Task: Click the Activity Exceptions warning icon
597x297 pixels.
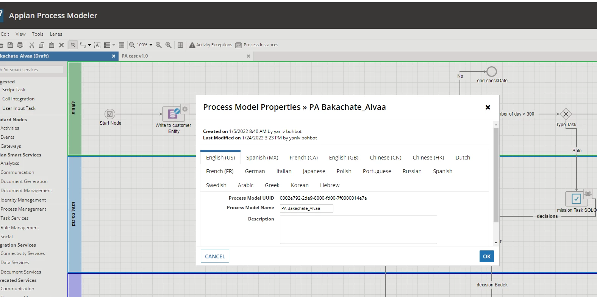Action: [192, 45]
